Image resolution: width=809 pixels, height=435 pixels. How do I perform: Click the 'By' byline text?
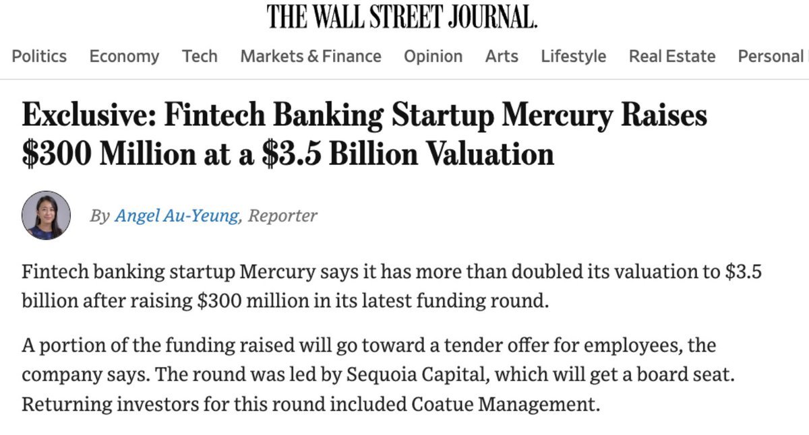[100, 216]
